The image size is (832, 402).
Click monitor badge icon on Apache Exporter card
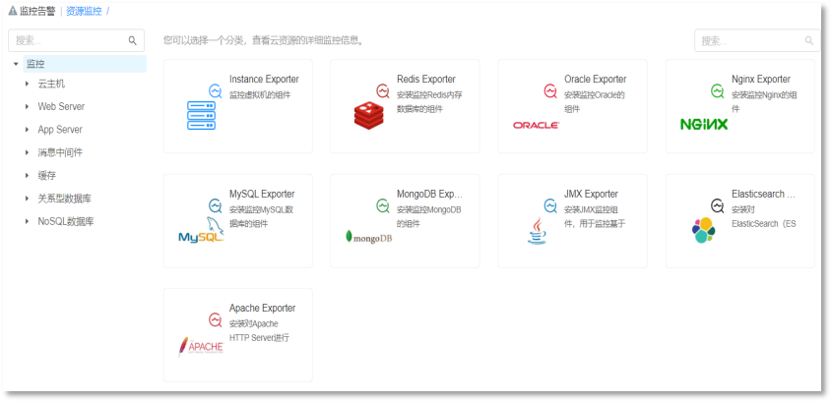tap(216, 319)
